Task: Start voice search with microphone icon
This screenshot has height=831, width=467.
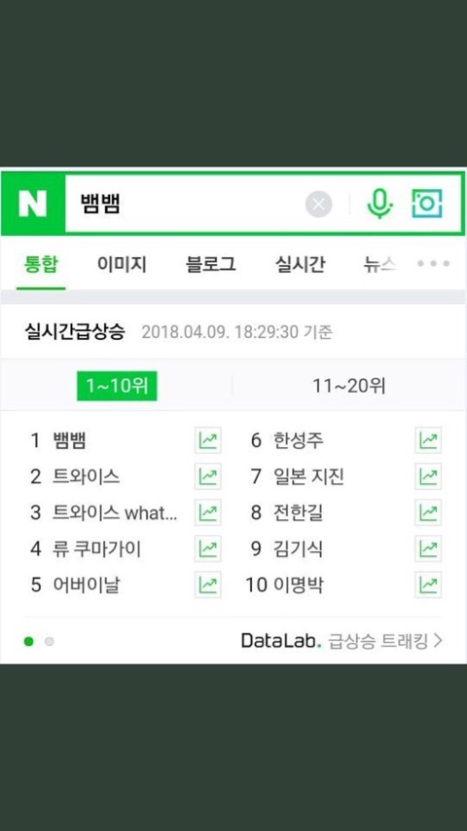Action: pyautogui.click(x=380, y=204)
